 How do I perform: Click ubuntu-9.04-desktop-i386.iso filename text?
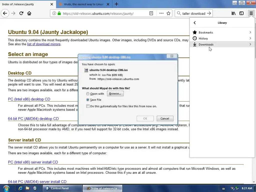click(108, 70)
